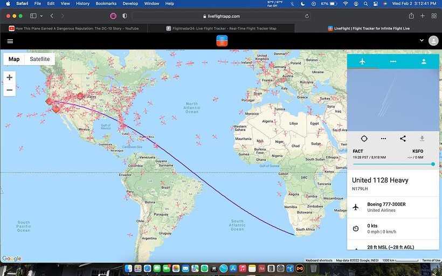
Task: Zoom out on the map
Action: click(x=9, y=90)
